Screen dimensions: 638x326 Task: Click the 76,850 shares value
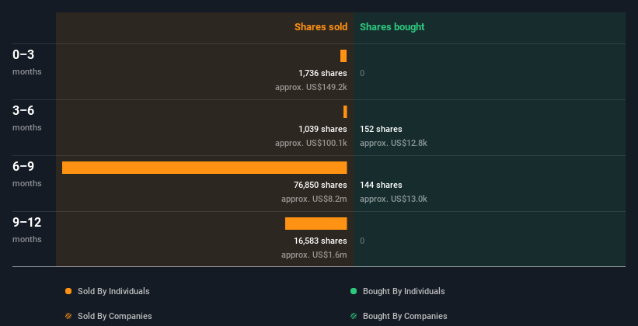pyautogui.click(x=320, y=185)
